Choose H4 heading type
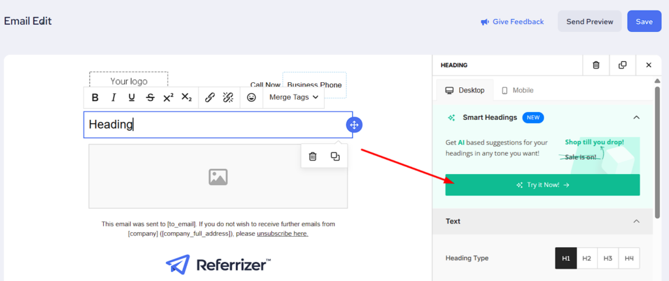The width and height of the screenshot is (669, 281). pos(629,258)
